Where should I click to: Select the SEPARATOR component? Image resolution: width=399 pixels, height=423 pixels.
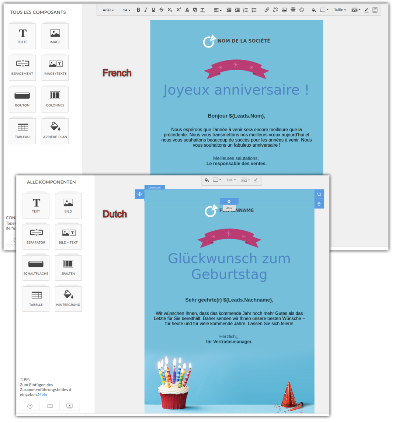[36, 237]
